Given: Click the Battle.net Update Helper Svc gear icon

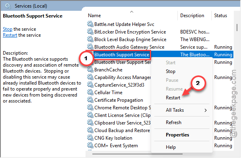Looking at the screenshot, I should point(90,24).
